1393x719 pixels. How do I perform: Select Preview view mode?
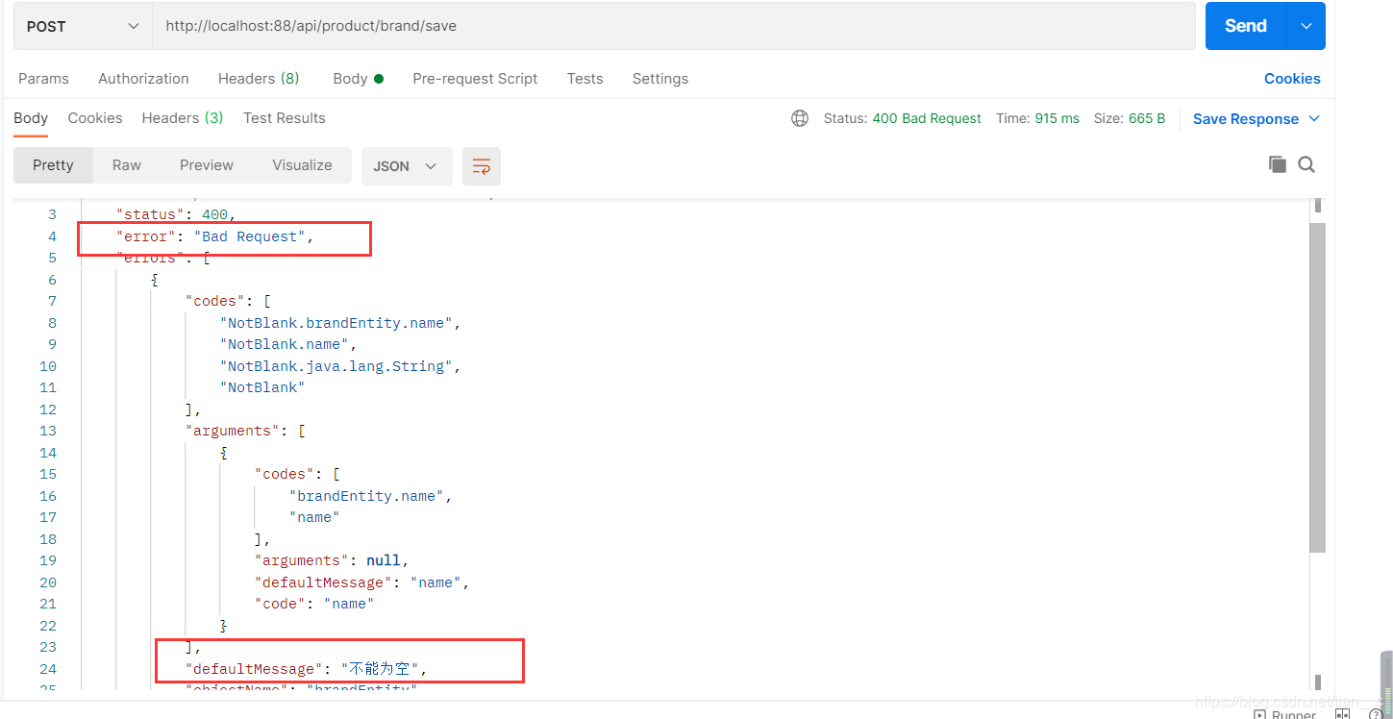point(207,165)
